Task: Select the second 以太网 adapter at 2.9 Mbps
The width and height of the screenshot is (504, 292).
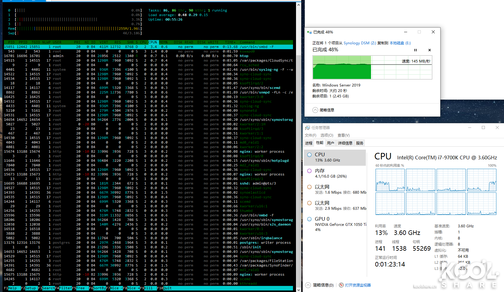Action: tap(335, 205)
